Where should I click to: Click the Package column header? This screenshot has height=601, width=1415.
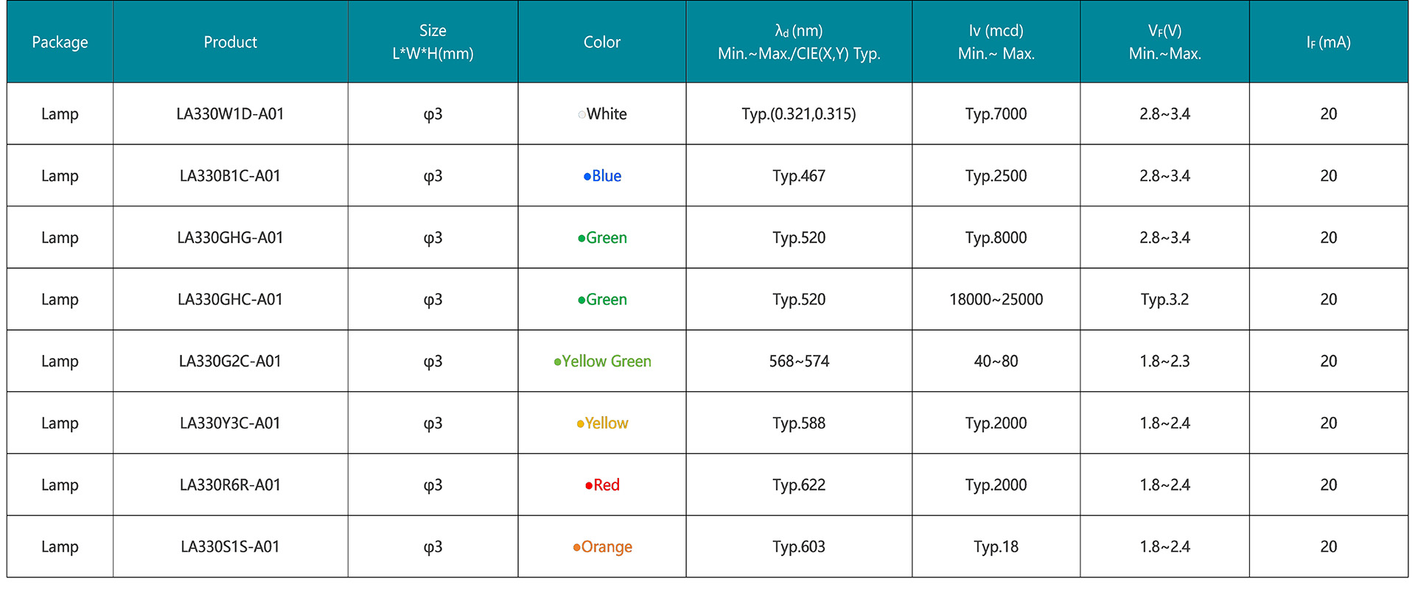[60, 42]
